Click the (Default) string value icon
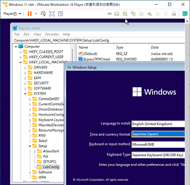 pos(81,54)
